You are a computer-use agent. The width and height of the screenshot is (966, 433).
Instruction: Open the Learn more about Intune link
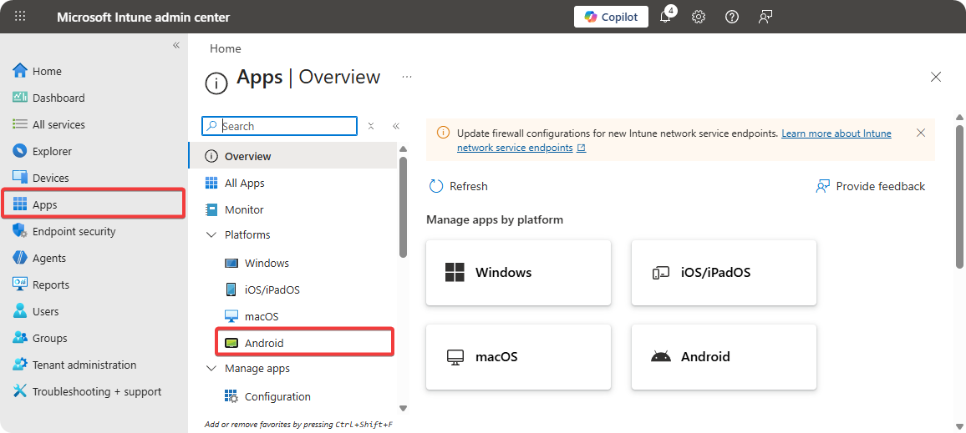tap(836, 133)
